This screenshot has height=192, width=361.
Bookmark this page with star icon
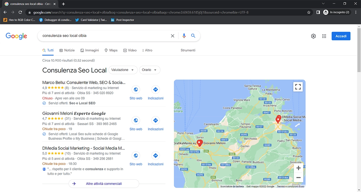point(309,12)
